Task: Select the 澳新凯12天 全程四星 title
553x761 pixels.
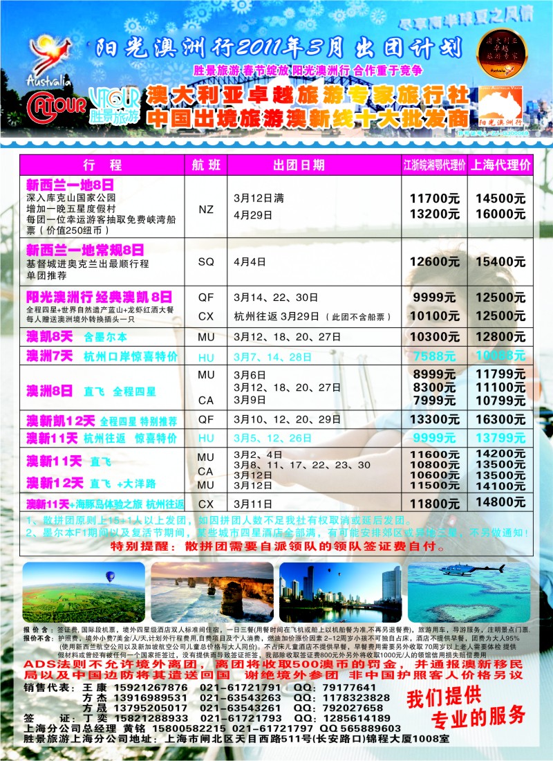Action: (102, 421)
